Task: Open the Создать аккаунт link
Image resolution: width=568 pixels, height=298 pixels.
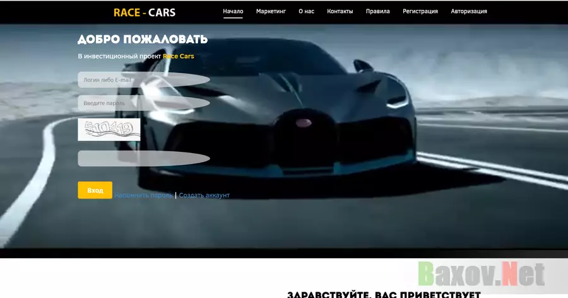Action: [x=204, y=195]
